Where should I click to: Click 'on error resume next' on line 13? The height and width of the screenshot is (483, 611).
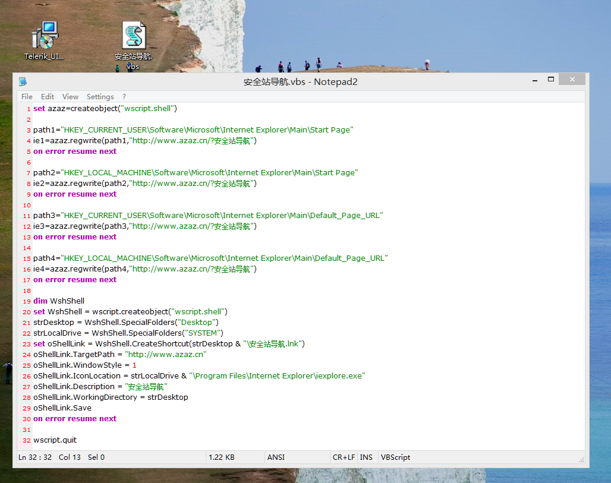click(75, 237)
